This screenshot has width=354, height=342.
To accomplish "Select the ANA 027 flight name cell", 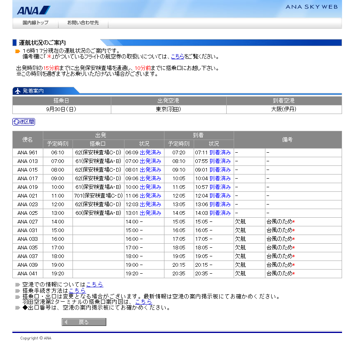I will click(x=28, y=222).
